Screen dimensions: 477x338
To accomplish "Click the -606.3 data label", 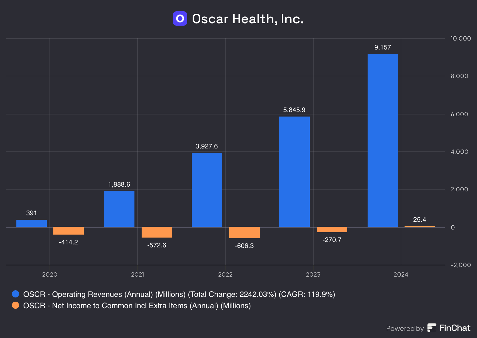I will point(244,246).
